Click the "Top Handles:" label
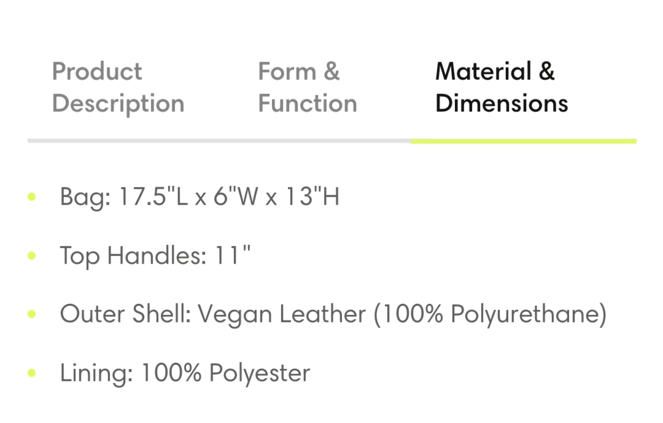The width and height of the screenshot is (663, 423). pos(133,257)
